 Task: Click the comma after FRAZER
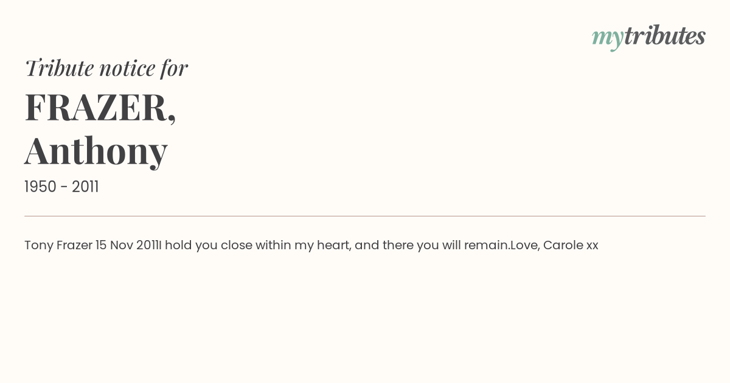point(172,119)
